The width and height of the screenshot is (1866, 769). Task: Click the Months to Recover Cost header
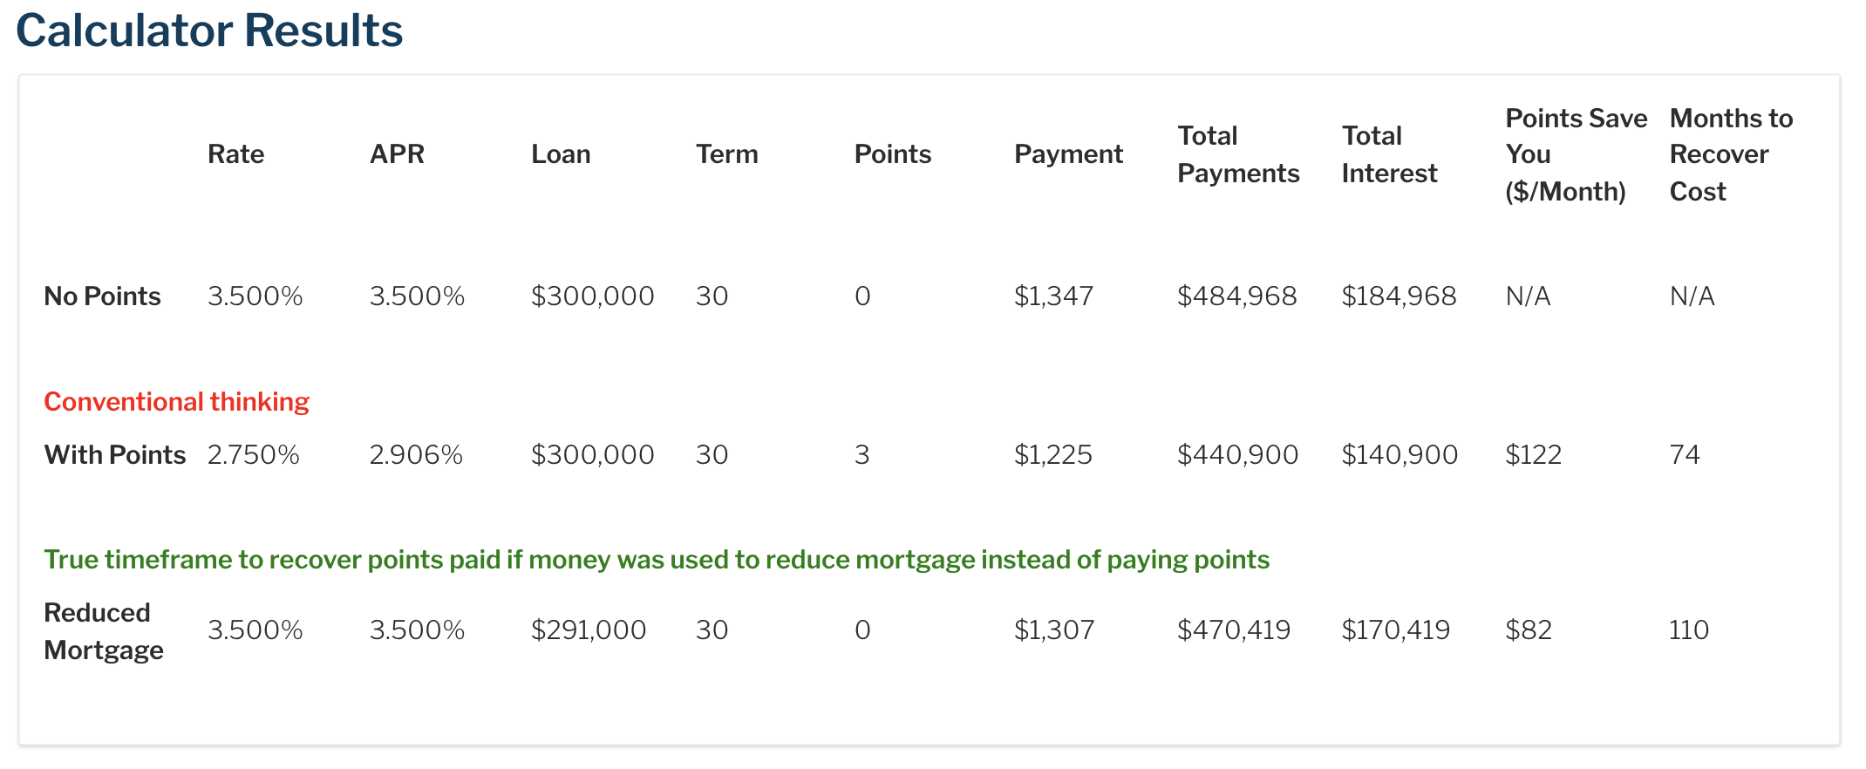pos(1731,154)
